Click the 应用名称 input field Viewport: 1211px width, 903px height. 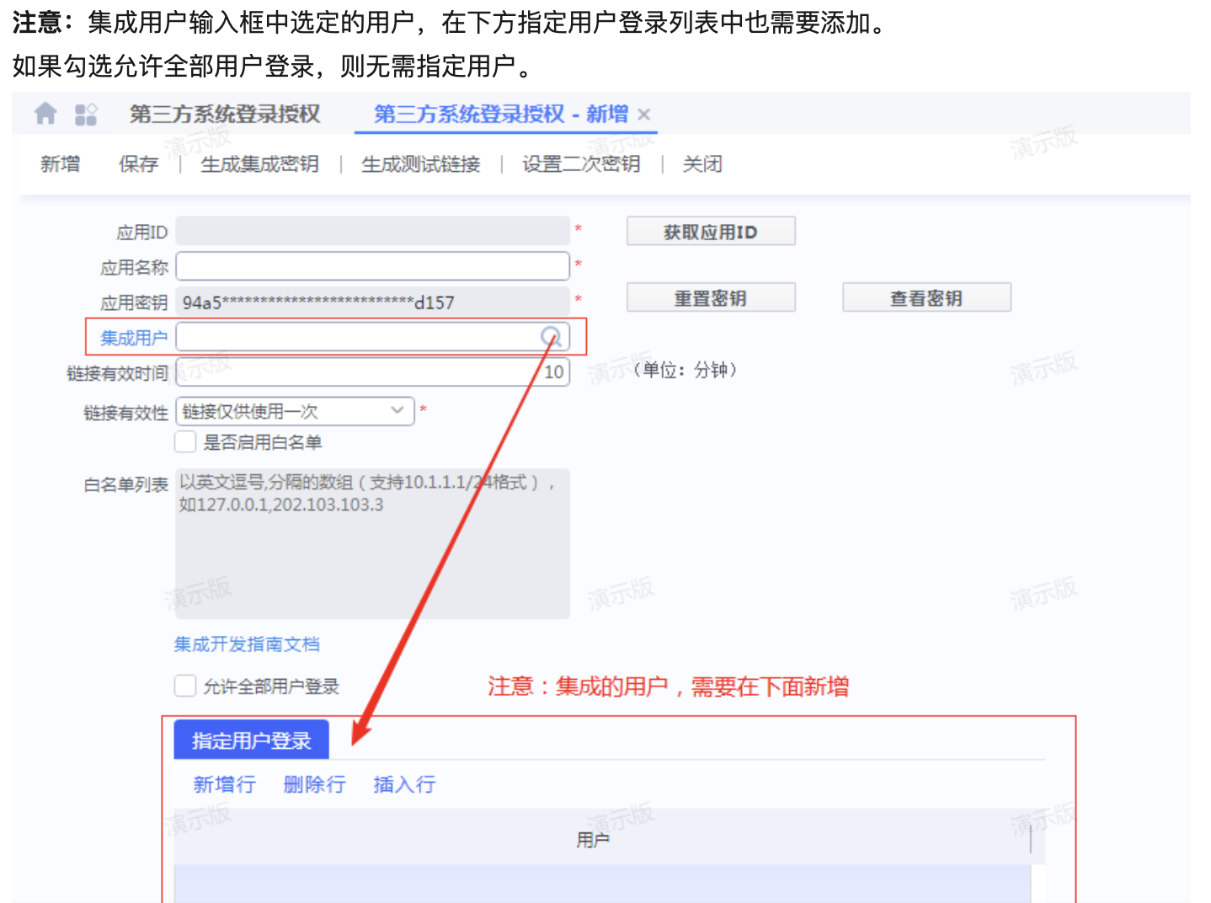click(x=372, y=265)
